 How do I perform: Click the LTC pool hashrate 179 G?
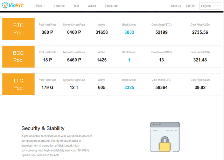click(47, 87)
